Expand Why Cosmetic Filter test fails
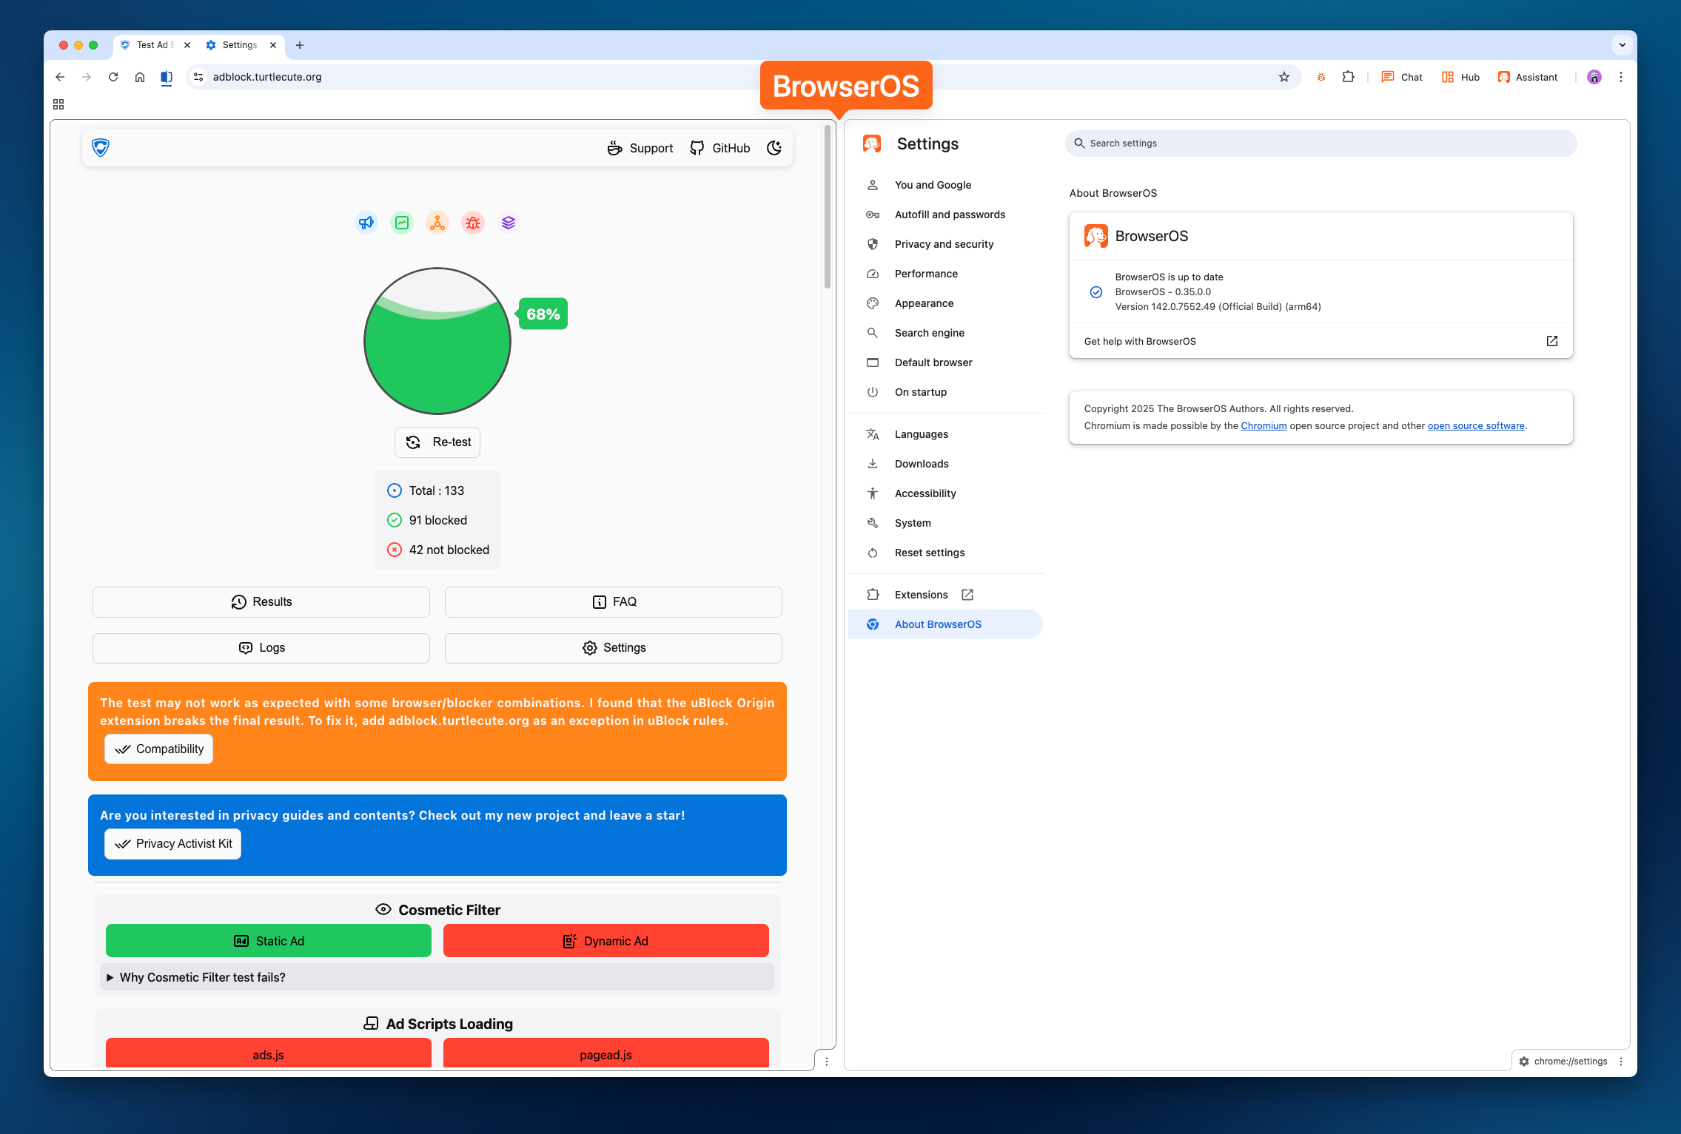Screen dimensions: 1681x1134 tap(202, 976)
